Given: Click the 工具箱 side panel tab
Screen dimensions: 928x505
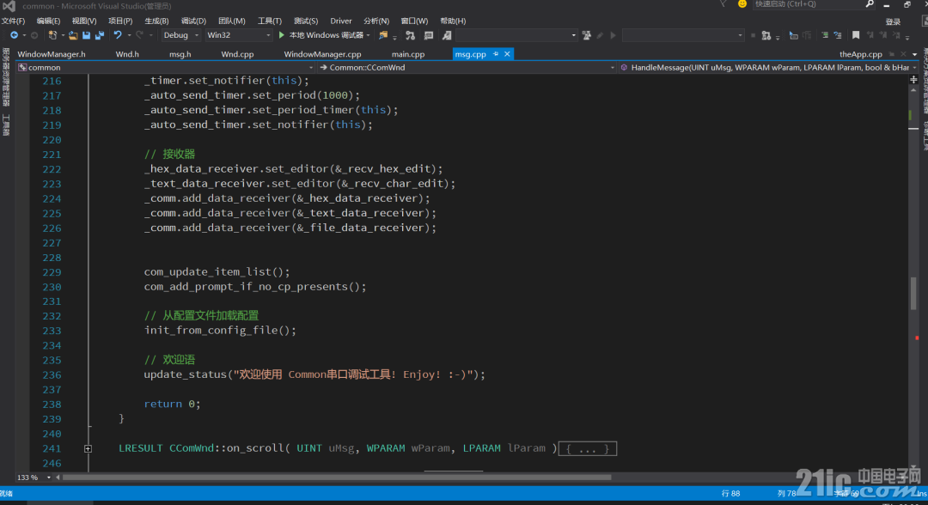Looking at the screenshot, I should pyautogui.click(x=6, y=125).
